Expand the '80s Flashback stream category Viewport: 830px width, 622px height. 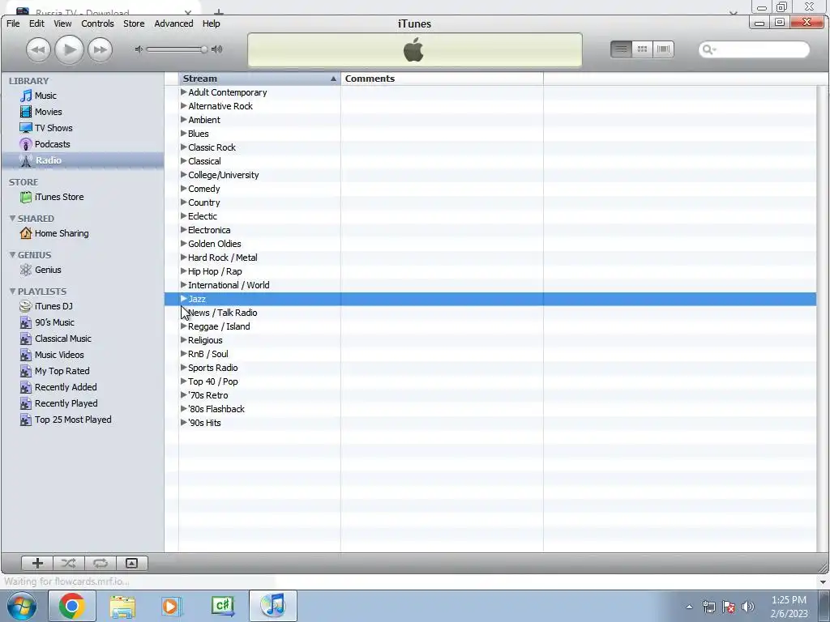coord(184,408)
